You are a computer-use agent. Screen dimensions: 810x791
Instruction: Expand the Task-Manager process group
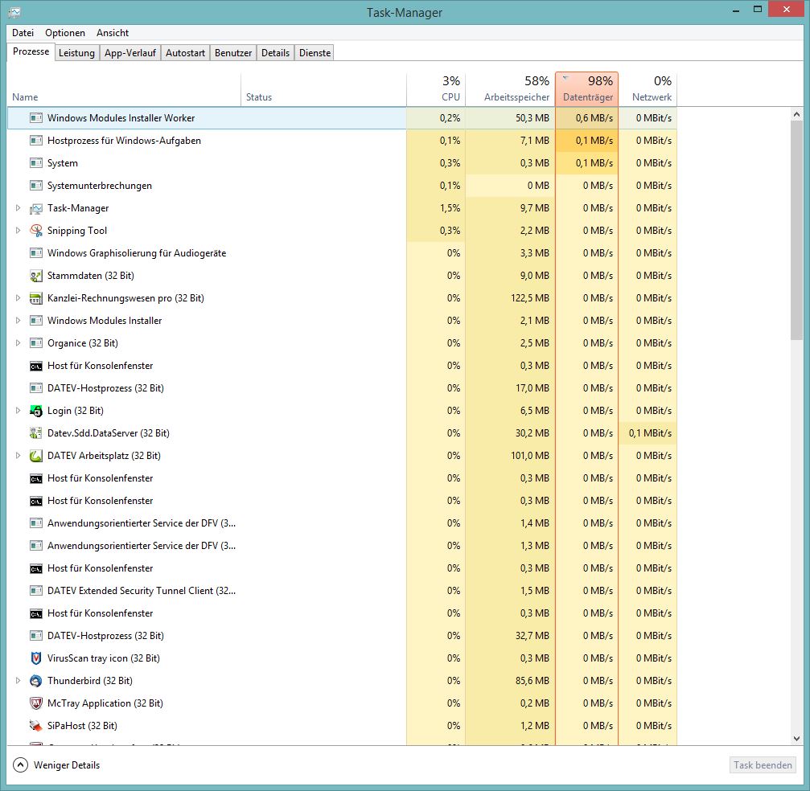coord(18,208)
